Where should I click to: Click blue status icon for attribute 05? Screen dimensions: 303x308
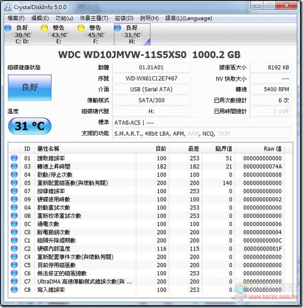(x=14, y=183)
